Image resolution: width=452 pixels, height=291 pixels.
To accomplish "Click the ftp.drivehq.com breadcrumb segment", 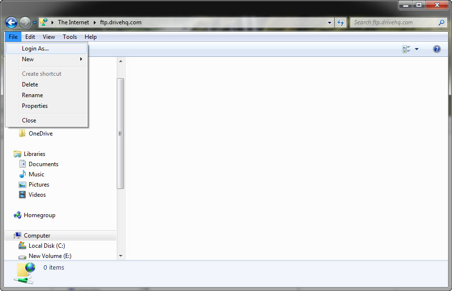I will click(120, 22).
